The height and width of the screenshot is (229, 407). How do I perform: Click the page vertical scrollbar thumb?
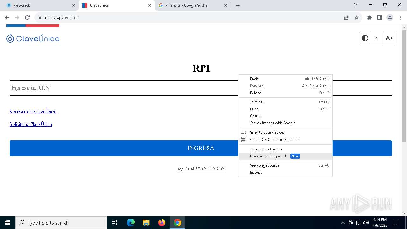coord(404,86)
